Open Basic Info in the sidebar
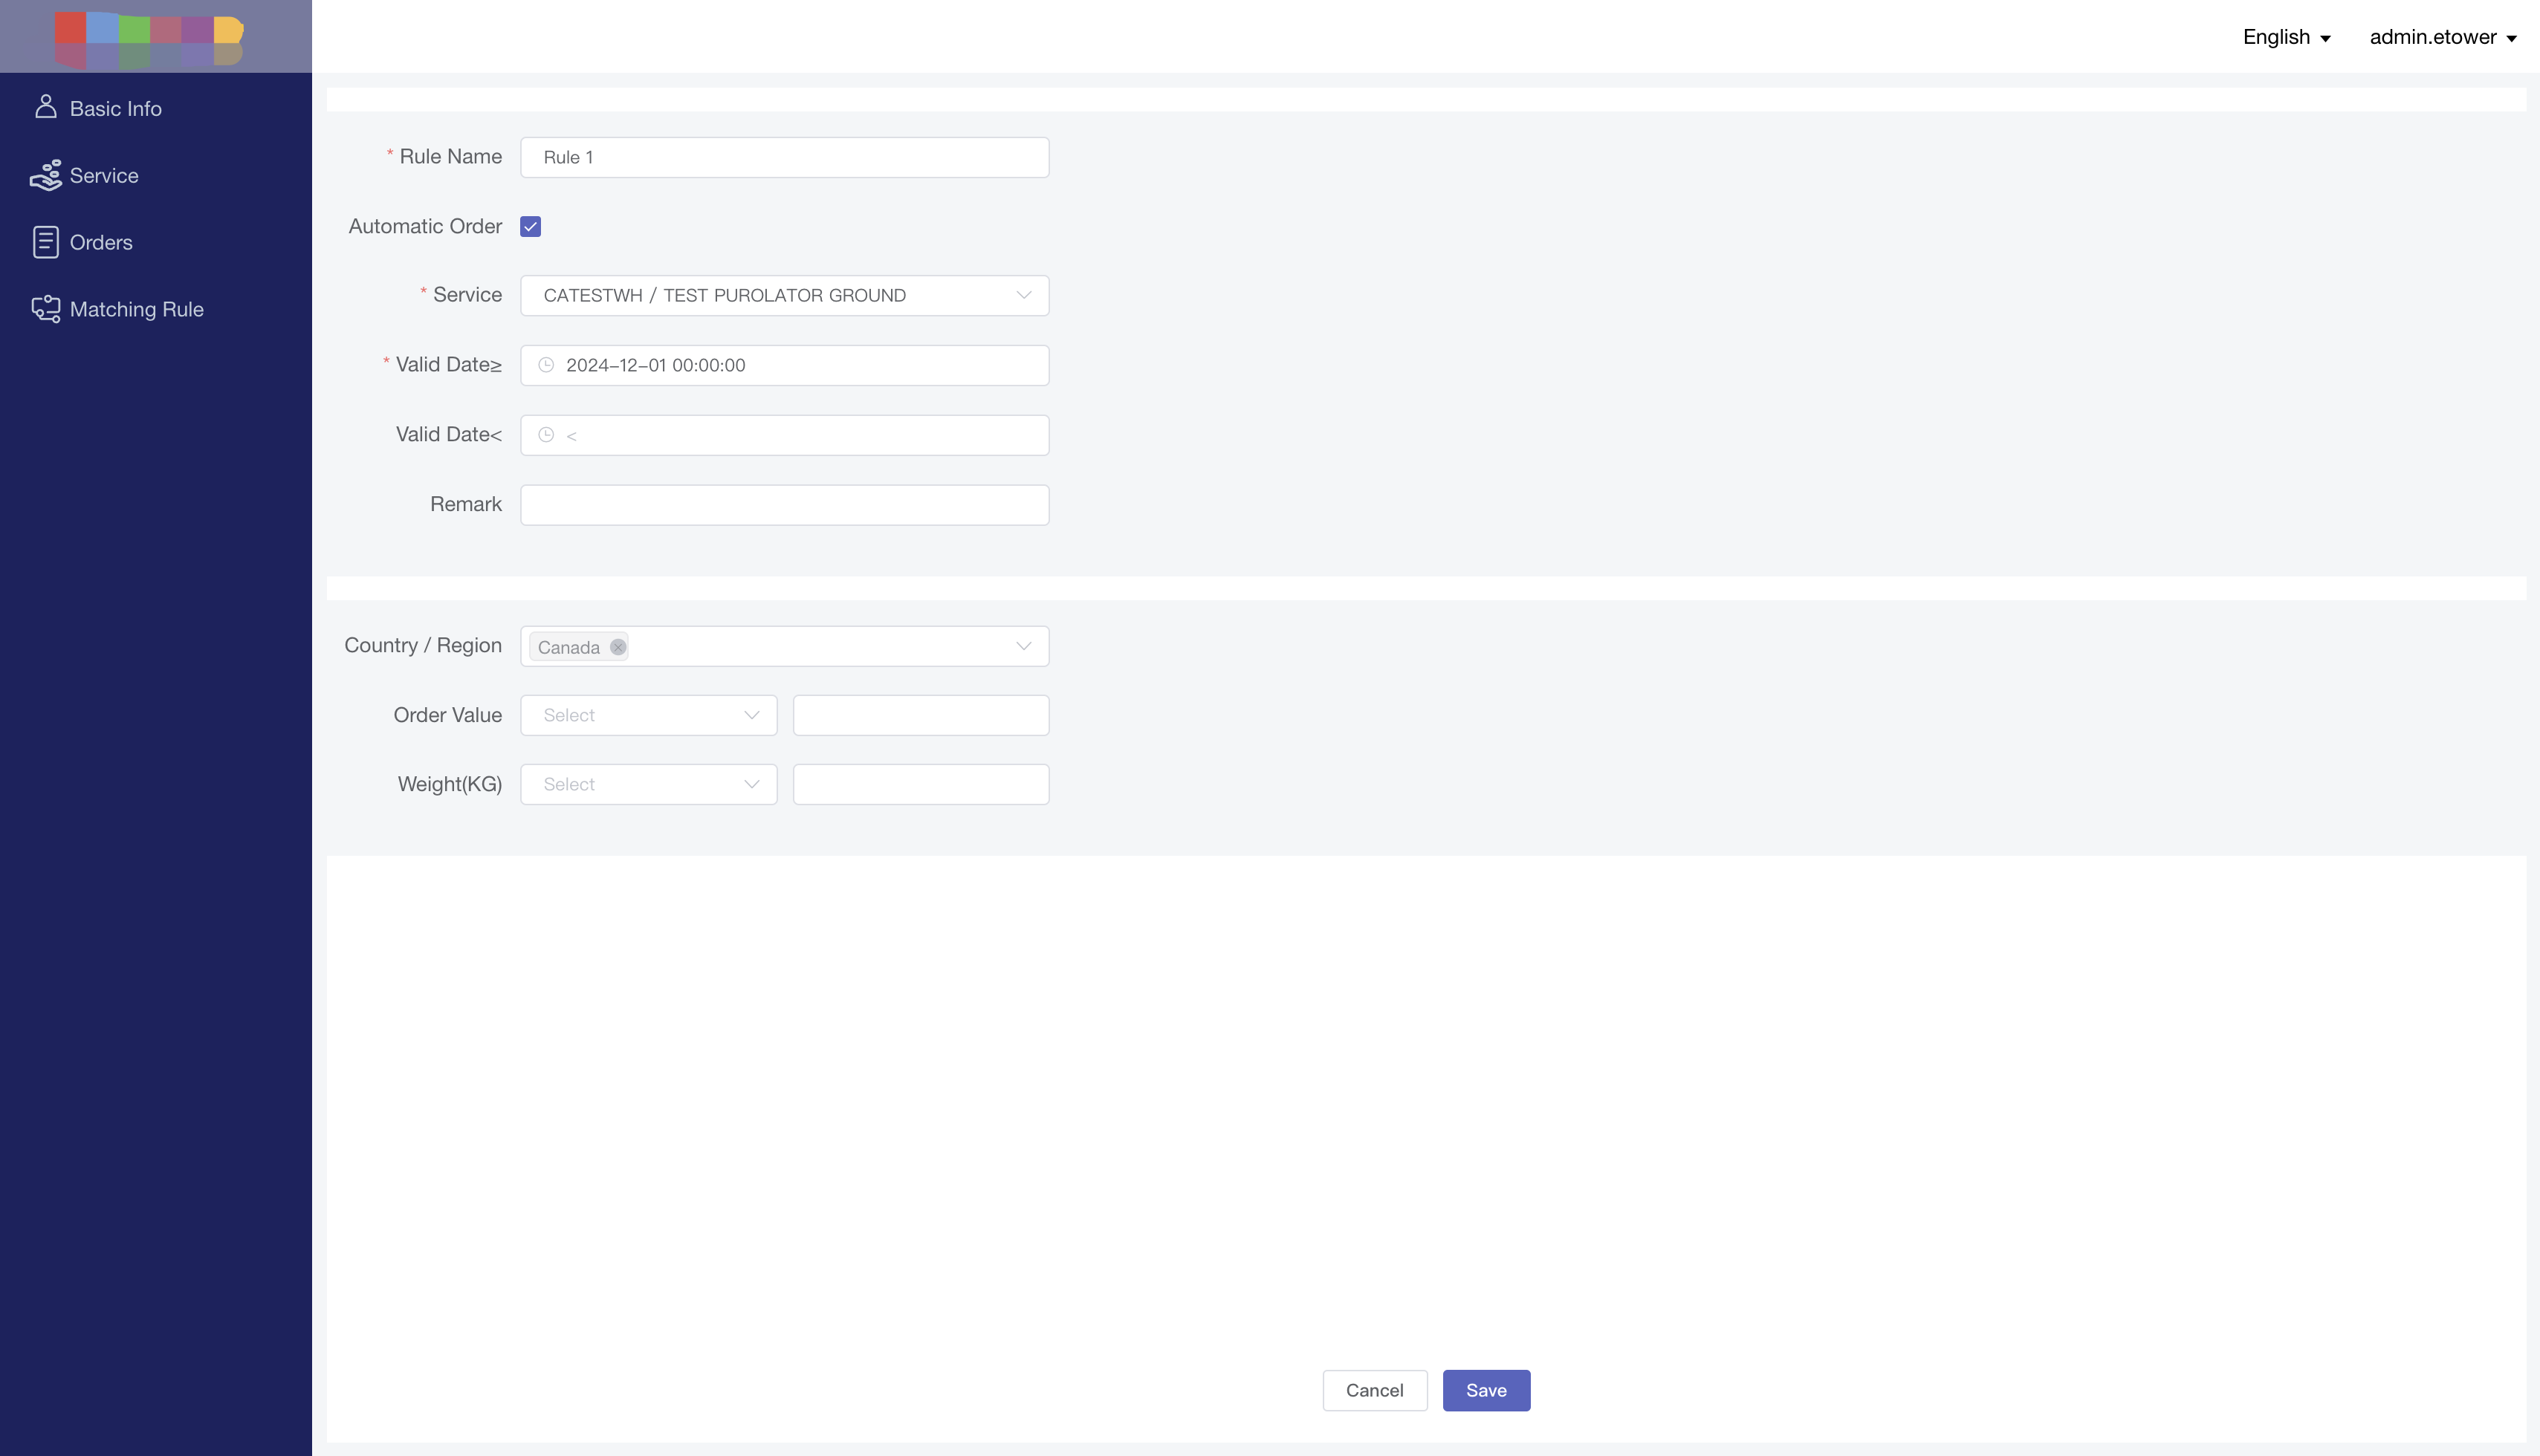The width and height of the screenshot is (2540, 1456). pos(115,108)
